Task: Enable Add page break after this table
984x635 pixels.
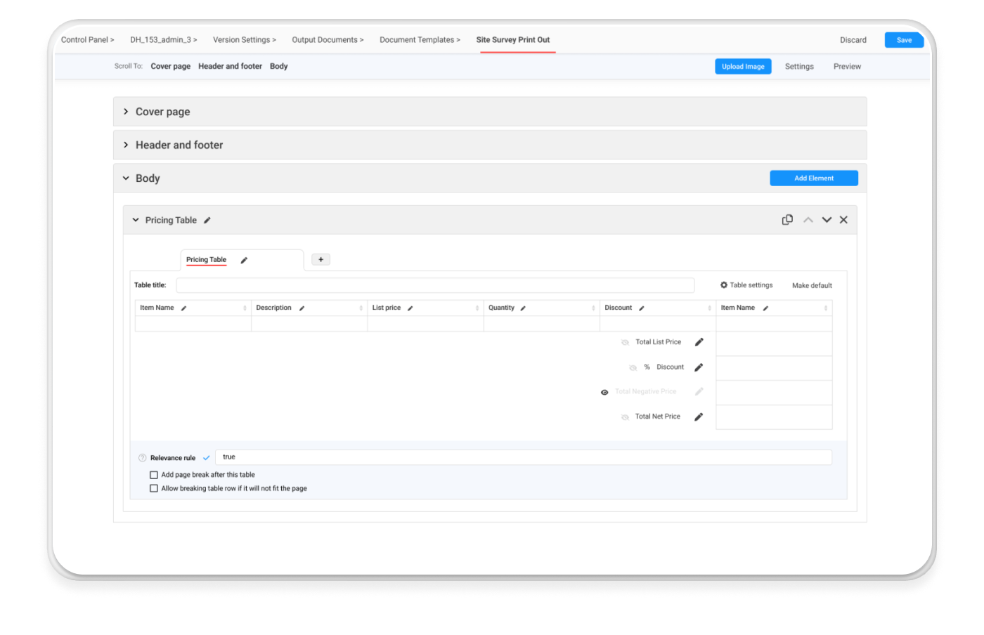Action: 154,476
